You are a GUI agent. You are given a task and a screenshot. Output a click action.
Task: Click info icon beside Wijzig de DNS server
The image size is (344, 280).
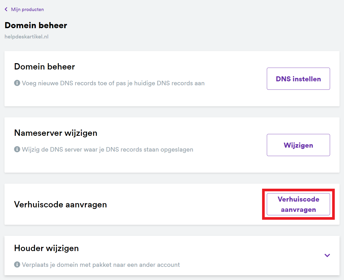point(17,149)
